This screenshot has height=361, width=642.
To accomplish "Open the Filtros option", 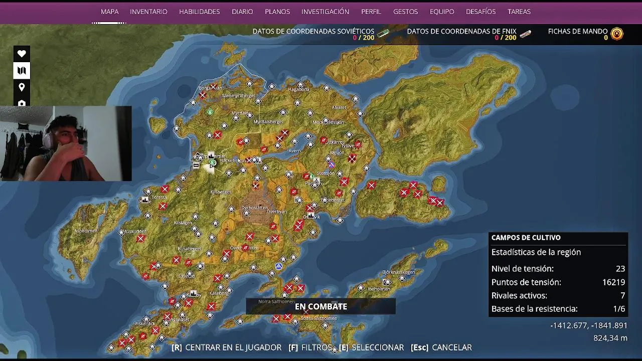I will tap(310, 347).
